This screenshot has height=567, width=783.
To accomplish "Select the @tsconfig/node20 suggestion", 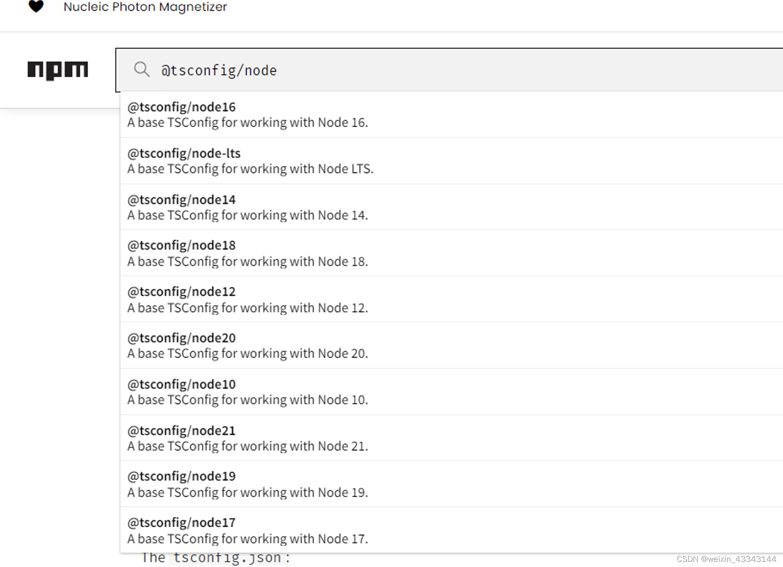I will click(452, 346).
